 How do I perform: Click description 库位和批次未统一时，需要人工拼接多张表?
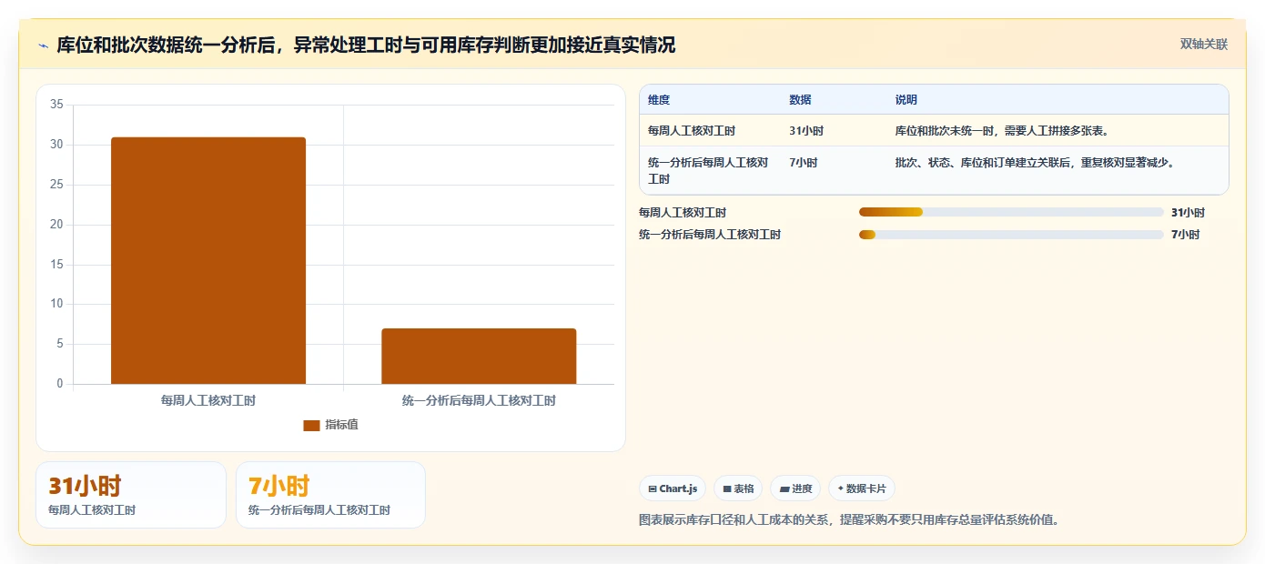click(x=1002, y=131)
